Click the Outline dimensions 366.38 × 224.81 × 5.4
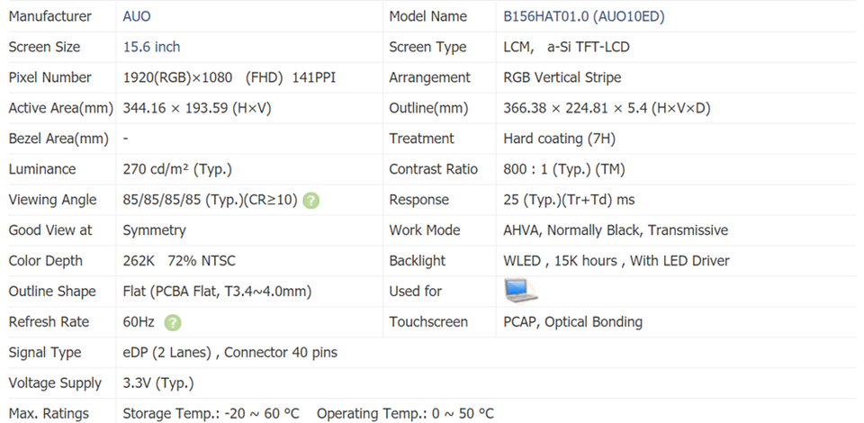 pyautogui.click(x=607, y=108)
